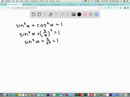Open Wi-Fi status in menu bar

point(92,1)
